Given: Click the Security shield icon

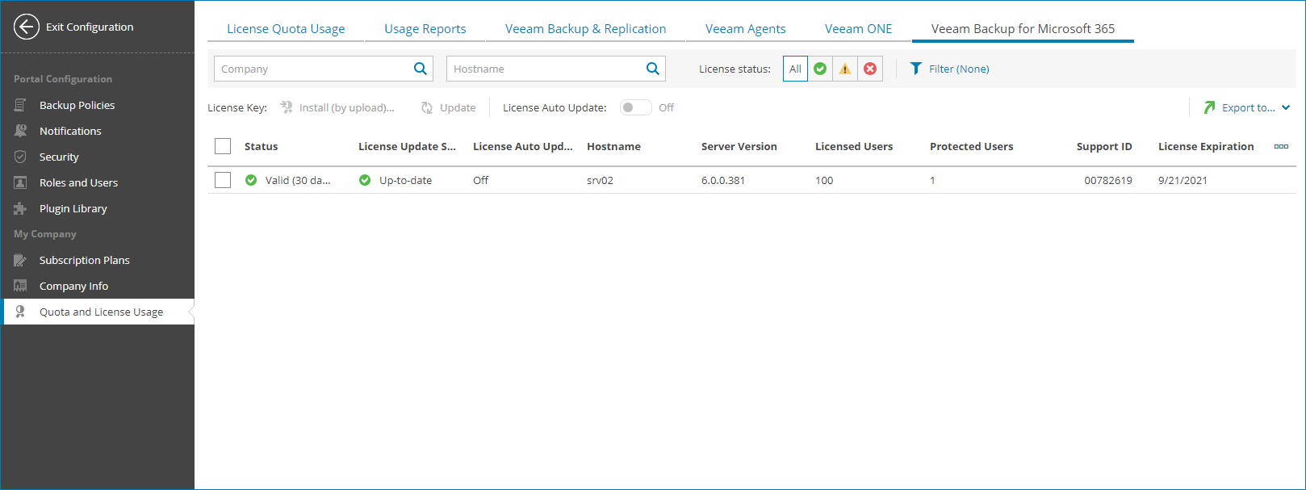Looking at the screenshot, I should [x=20, y=157].
